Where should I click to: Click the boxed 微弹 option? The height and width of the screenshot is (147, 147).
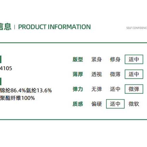(x=134, y=89)
